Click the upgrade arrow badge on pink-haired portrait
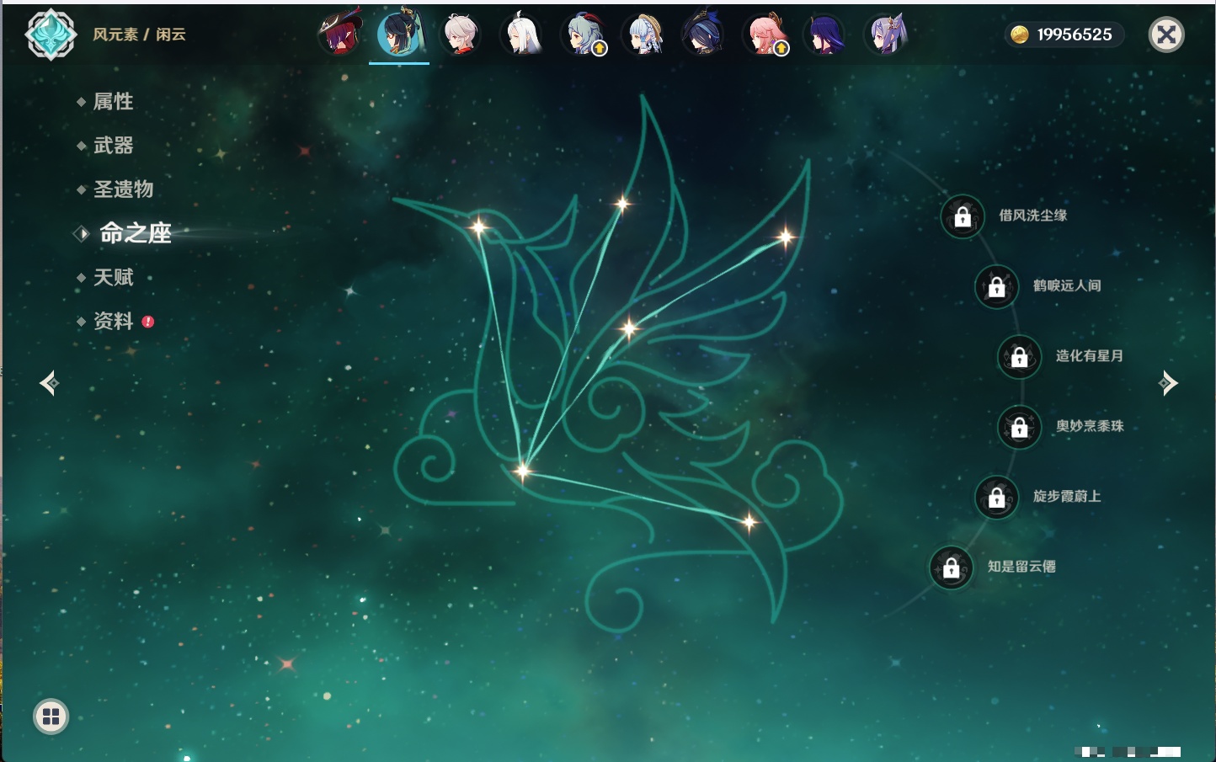This screenshot has width=1216, height=762. 781,49
